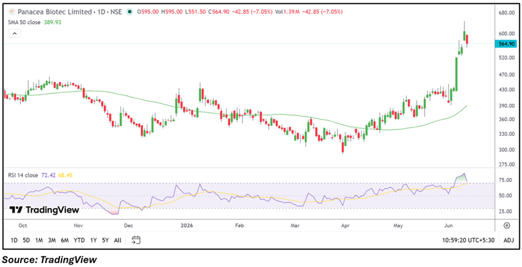Click the 430.00 price axis label

click(x=507, y=90)
